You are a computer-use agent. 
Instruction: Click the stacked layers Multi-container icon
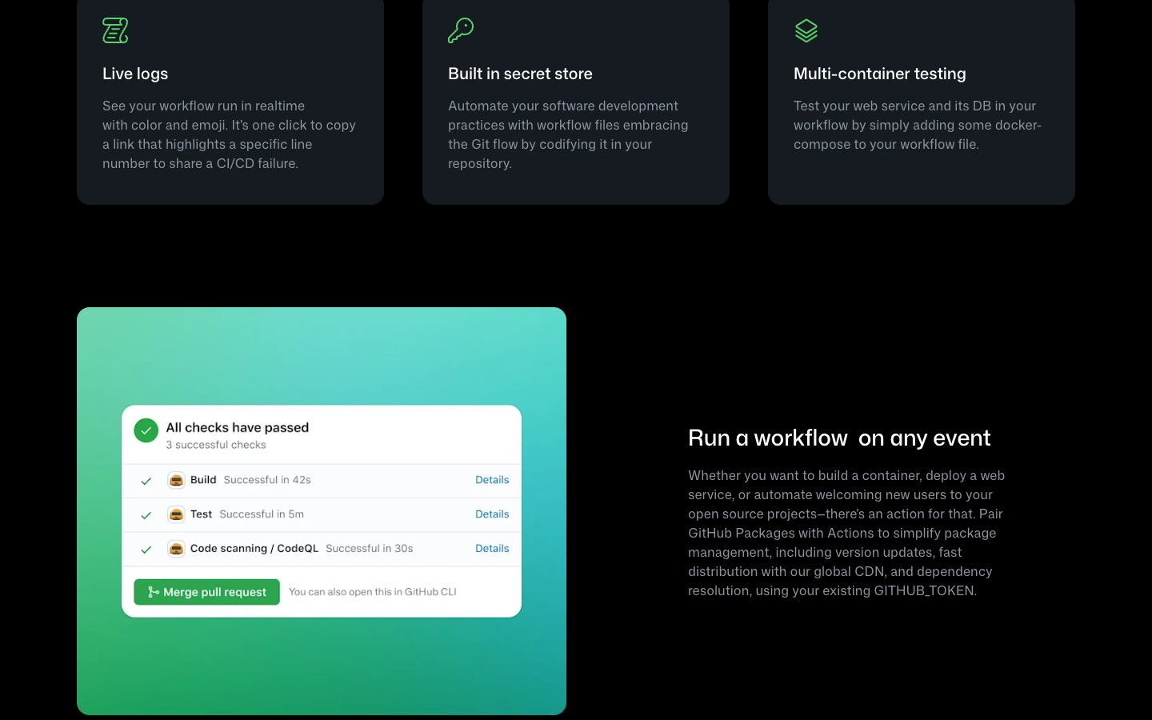click(806, 30)
